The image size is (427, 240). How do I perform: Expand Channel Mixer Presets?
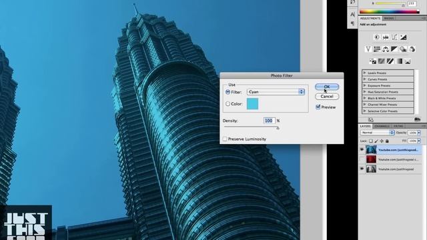[x=365, y=104]
